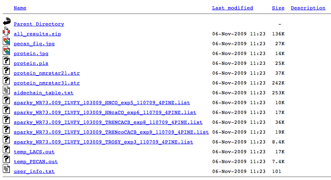331x180 pixels.
Task: Sort listing by Name column header
Action: click(20, 8)
